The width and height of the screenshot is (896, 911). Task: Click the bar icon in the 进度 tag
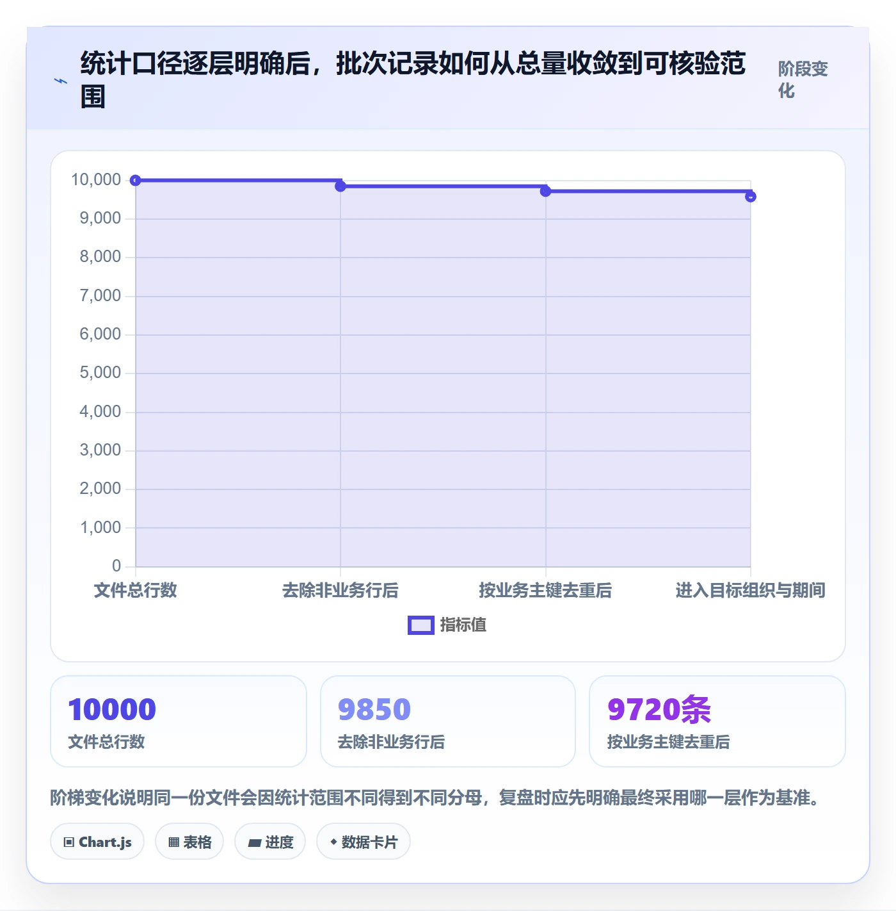click(254, 843)
